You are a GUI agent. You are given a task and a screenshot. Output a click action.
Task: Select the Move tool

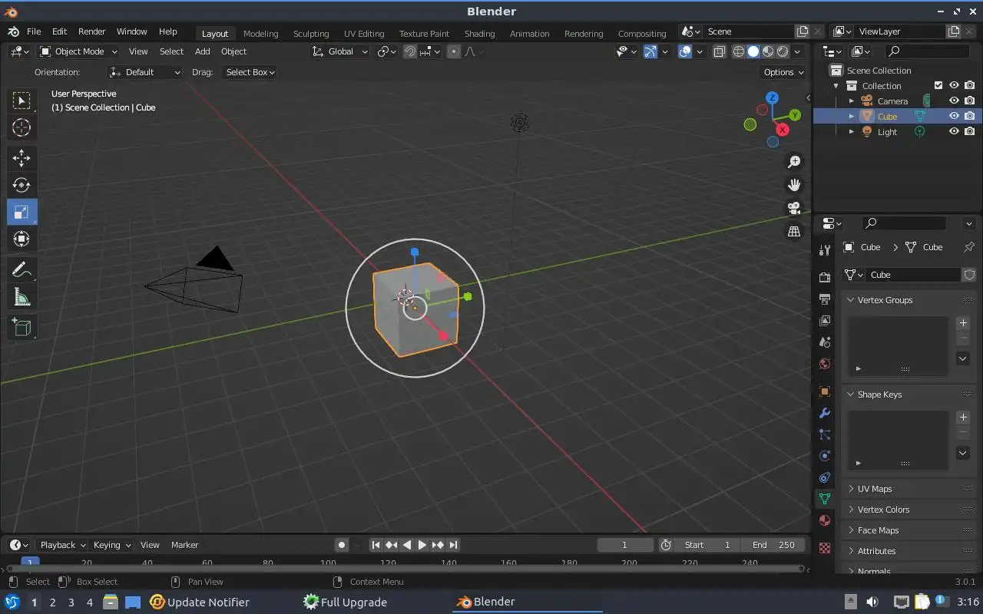[x=22, y=158]
